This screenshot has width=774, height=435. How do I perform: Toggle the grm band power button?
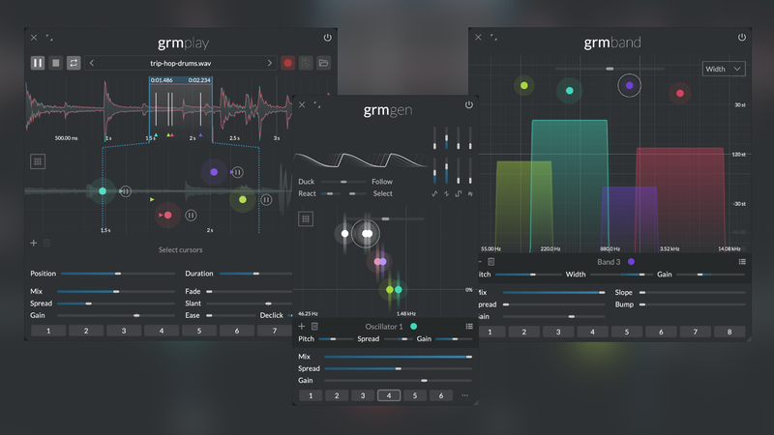742,38
